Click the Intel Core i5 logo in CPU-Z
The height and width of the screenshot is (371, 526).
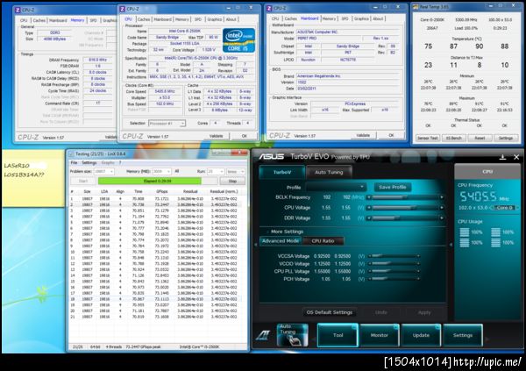[x=238, y=40]
